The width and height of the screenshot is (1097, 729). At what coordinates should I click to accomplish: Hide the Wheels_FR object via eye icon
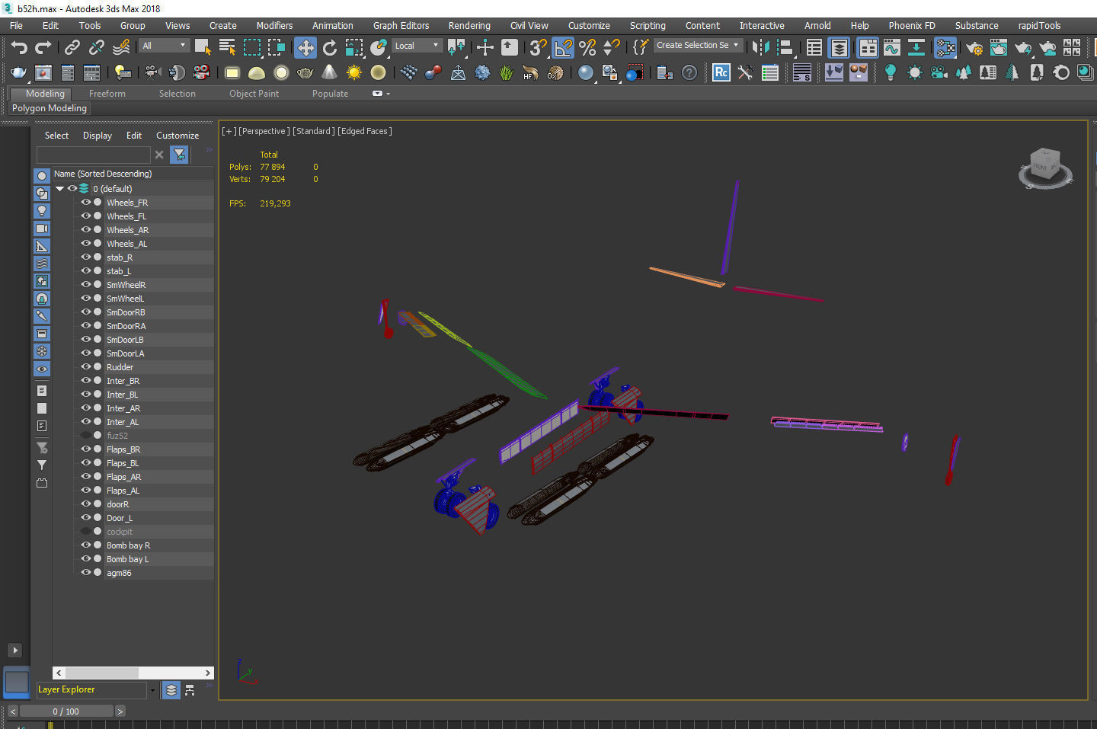point(86,203)
